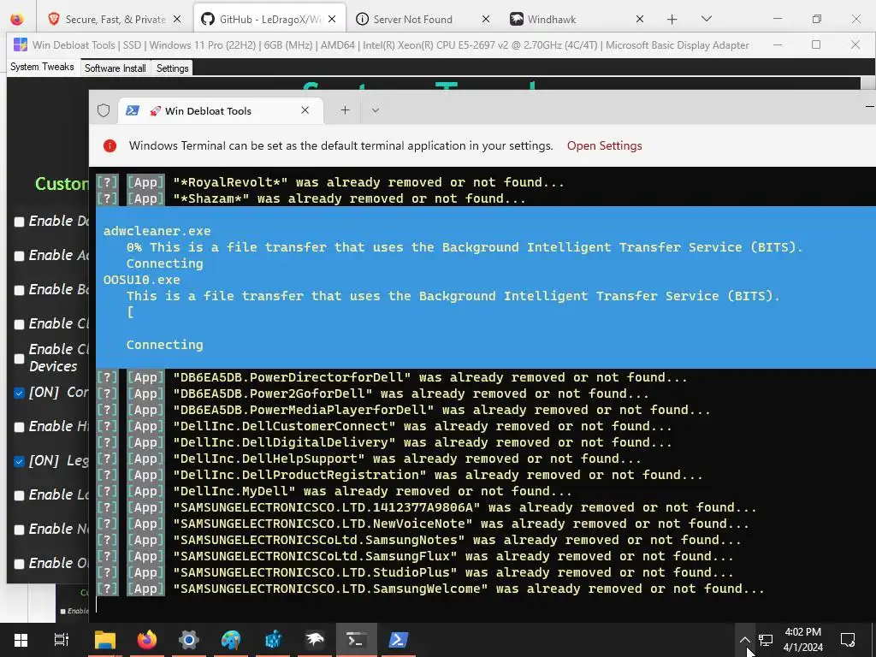Uncheck the [ON] Leg... checkbox

19,461
